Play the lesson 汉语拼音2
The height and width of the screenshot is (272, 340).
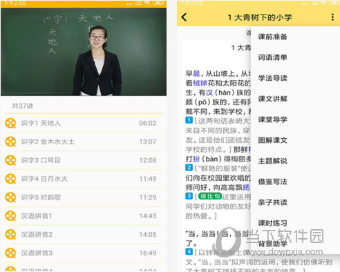point(84,234)
